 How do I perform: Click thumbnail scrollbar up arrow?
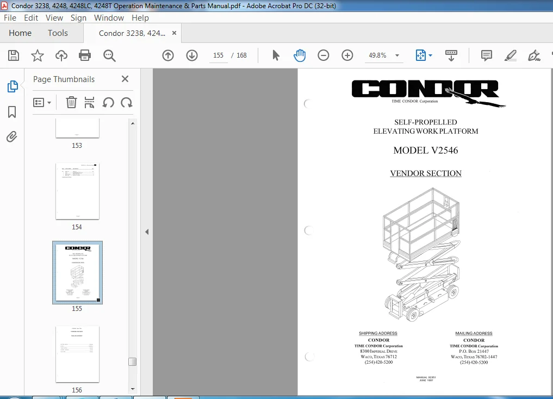pos(133,123)
